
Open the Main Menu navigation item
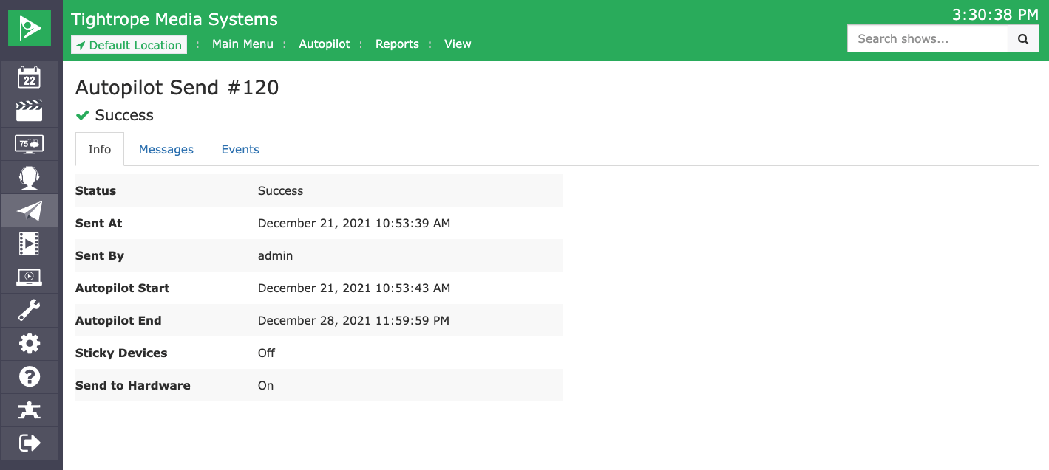[242, 44]
